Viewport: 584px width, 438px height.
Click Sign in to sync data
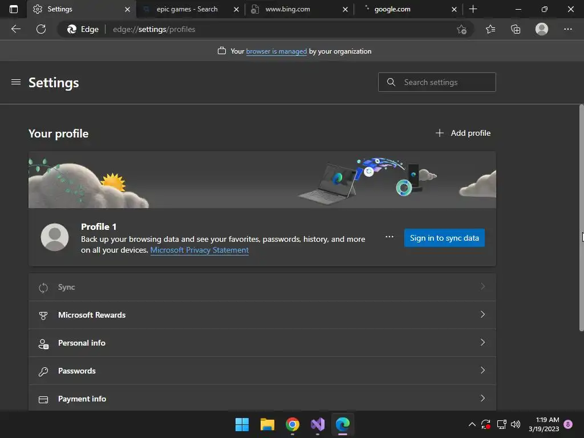click(444, 238)
